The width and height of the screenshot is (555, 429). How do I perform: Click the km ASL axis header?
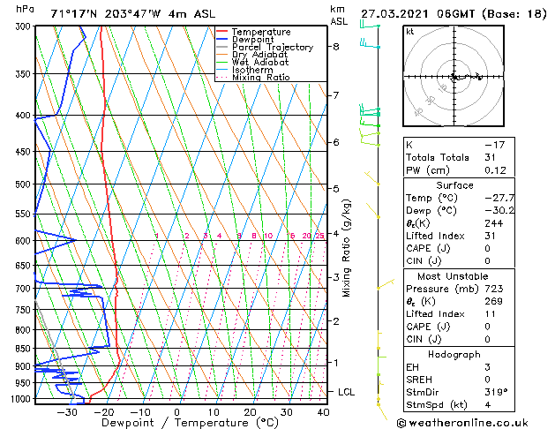339,16
